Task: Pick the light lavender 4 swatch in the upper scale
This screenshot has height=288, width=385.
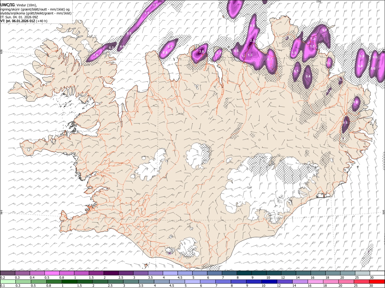Action: click(170, 273)
